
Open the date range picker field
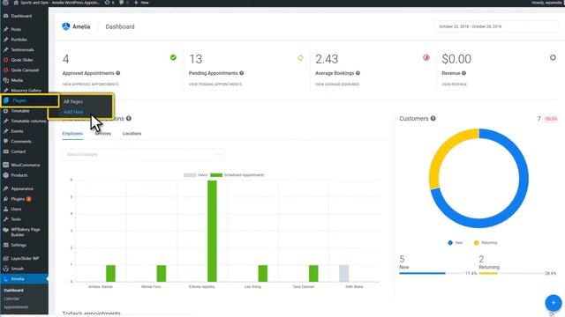pos(496,26)
